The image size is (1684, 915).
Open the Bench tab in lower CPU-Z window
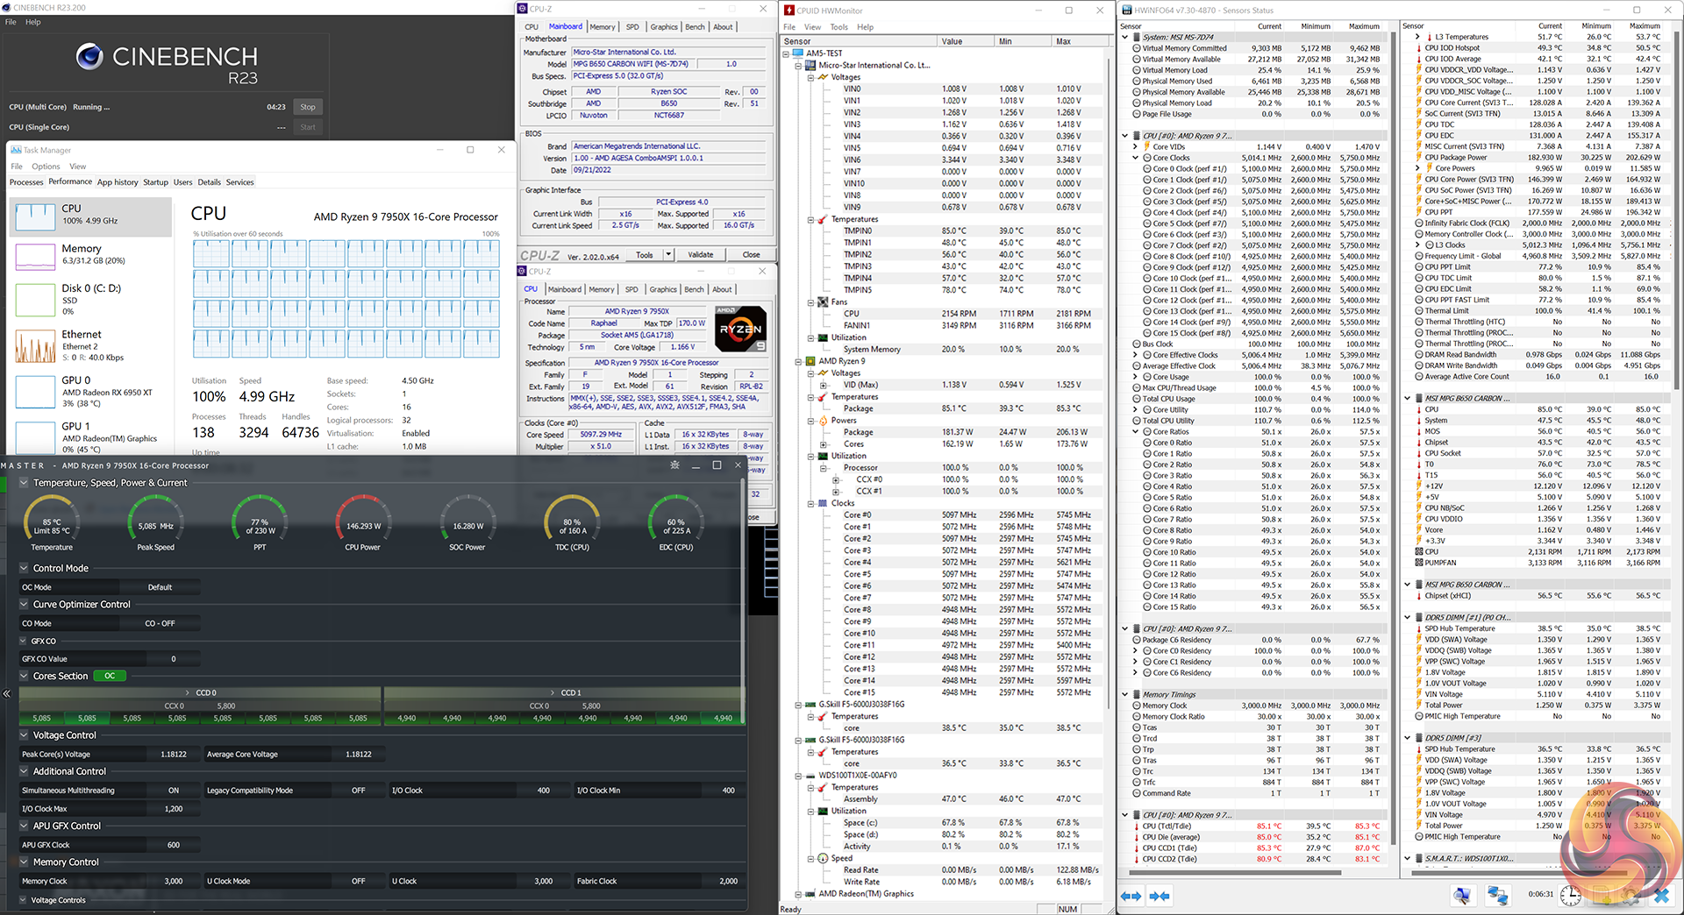click(693, 289)
